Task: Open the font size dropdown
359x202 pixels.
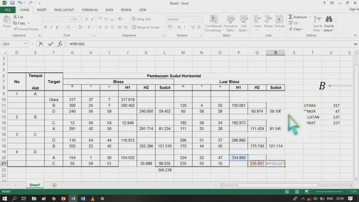Action: click(81, 19)
